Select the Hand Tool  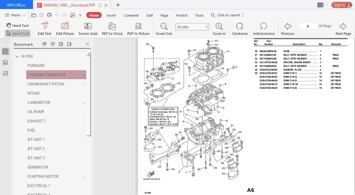pyautogui.click(x=18, y=25)
